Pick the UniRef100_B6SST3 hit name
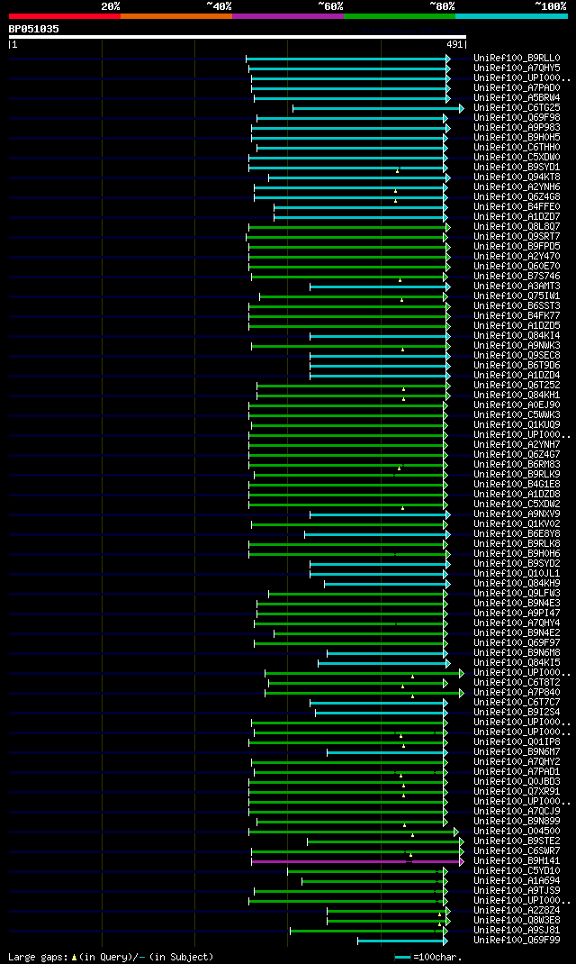The width and height of the screenshot is (576, 964). 517,305
